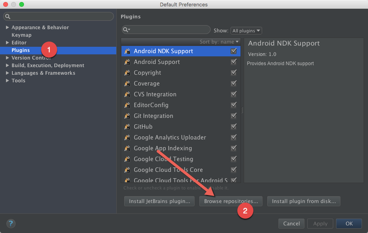
Task: Open the Show All plugins dropdown
Action: [x=246, y=30]
